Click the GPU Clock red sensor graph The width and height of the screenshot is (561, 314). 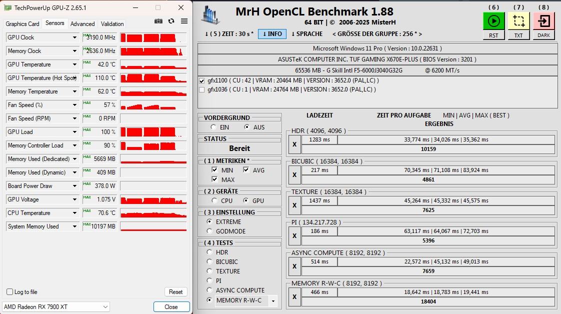(x=153, y=37)
